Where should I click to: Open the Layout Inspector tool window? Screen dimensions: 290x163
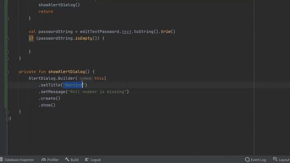click(x=281, y=160)
